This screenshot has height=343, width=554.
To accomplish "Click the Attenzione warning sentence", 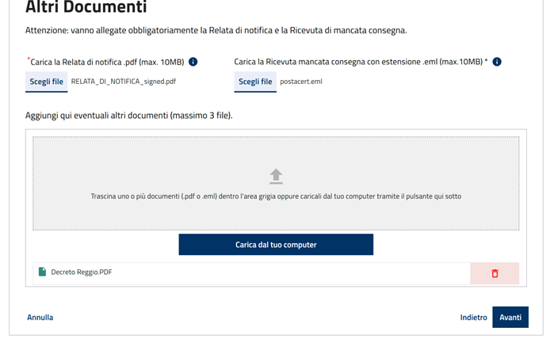I will pyautogui.click(x=216, y=30).
